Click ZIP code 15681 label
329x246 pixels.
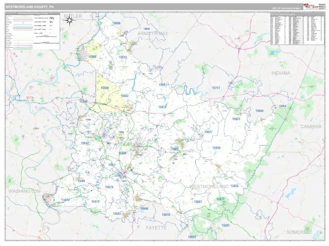(x=163, y=85)
